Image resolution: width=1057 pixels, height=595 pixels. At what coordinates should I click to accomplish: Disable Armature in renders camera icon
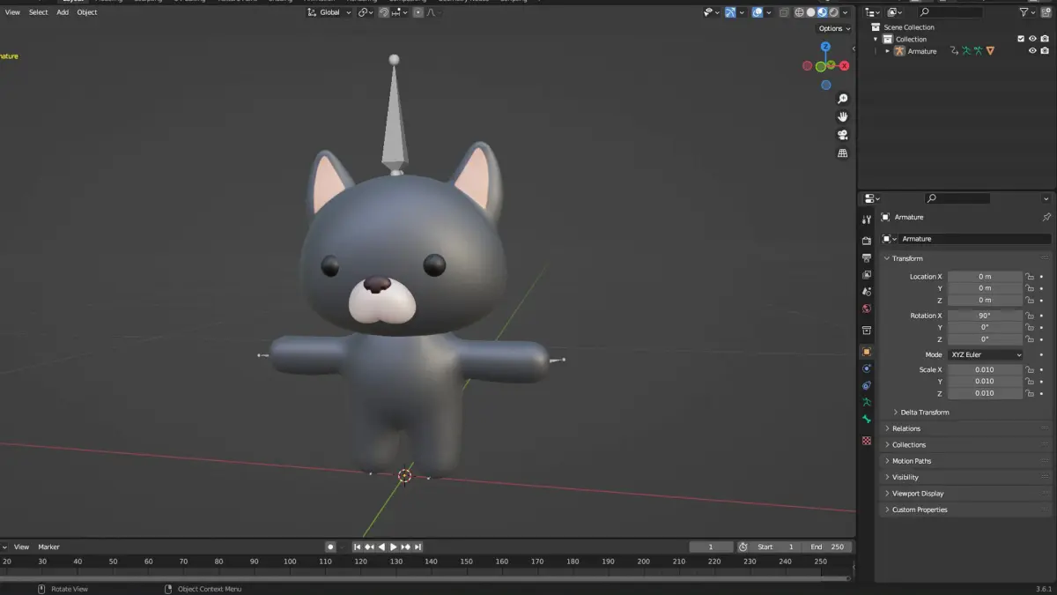(1045, 51)
